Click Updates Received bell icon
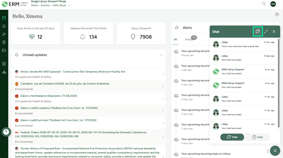The image size is (283, 158). coord(83,37)
